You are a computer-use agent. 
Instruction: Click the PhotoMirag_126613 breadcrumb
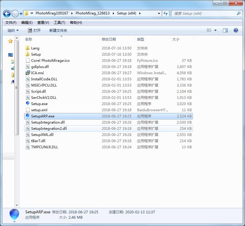click(92, 13)
